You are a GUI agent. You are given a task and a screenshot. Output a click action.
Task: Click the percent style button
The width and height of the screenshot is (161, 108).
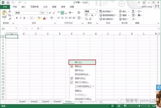coord(92,15)
